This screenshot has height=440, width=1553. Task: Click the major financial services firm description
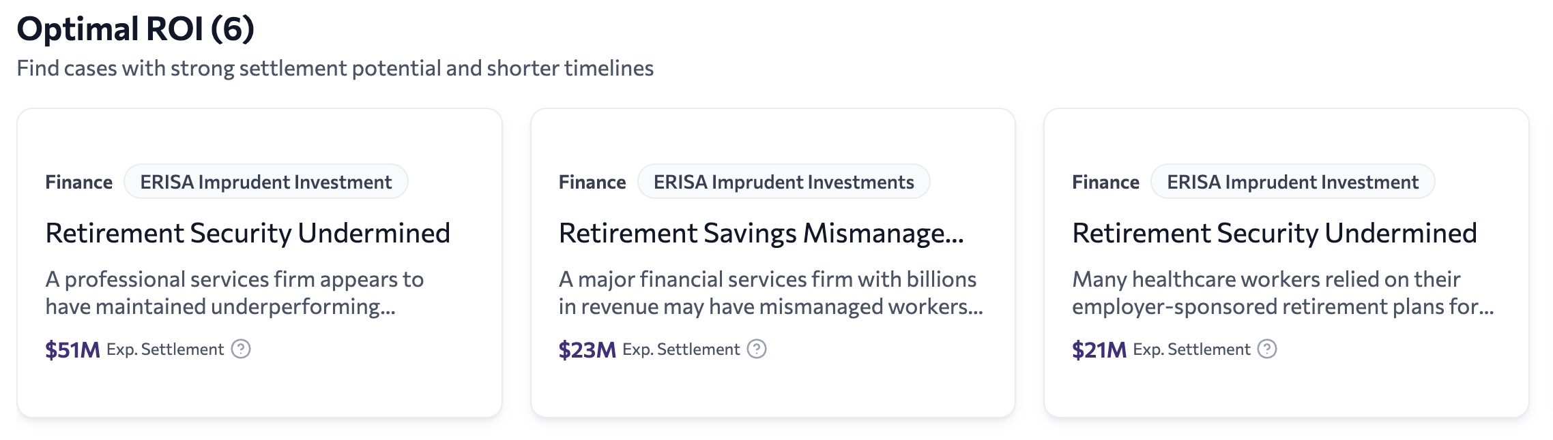770,293
